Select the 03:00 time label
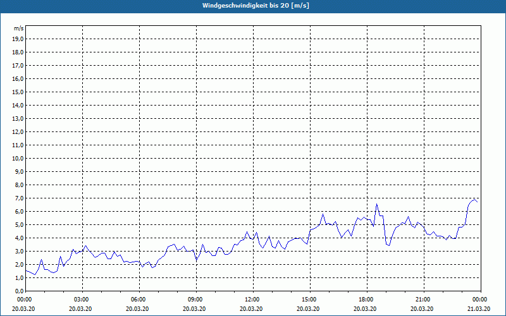 click(81, 300)
